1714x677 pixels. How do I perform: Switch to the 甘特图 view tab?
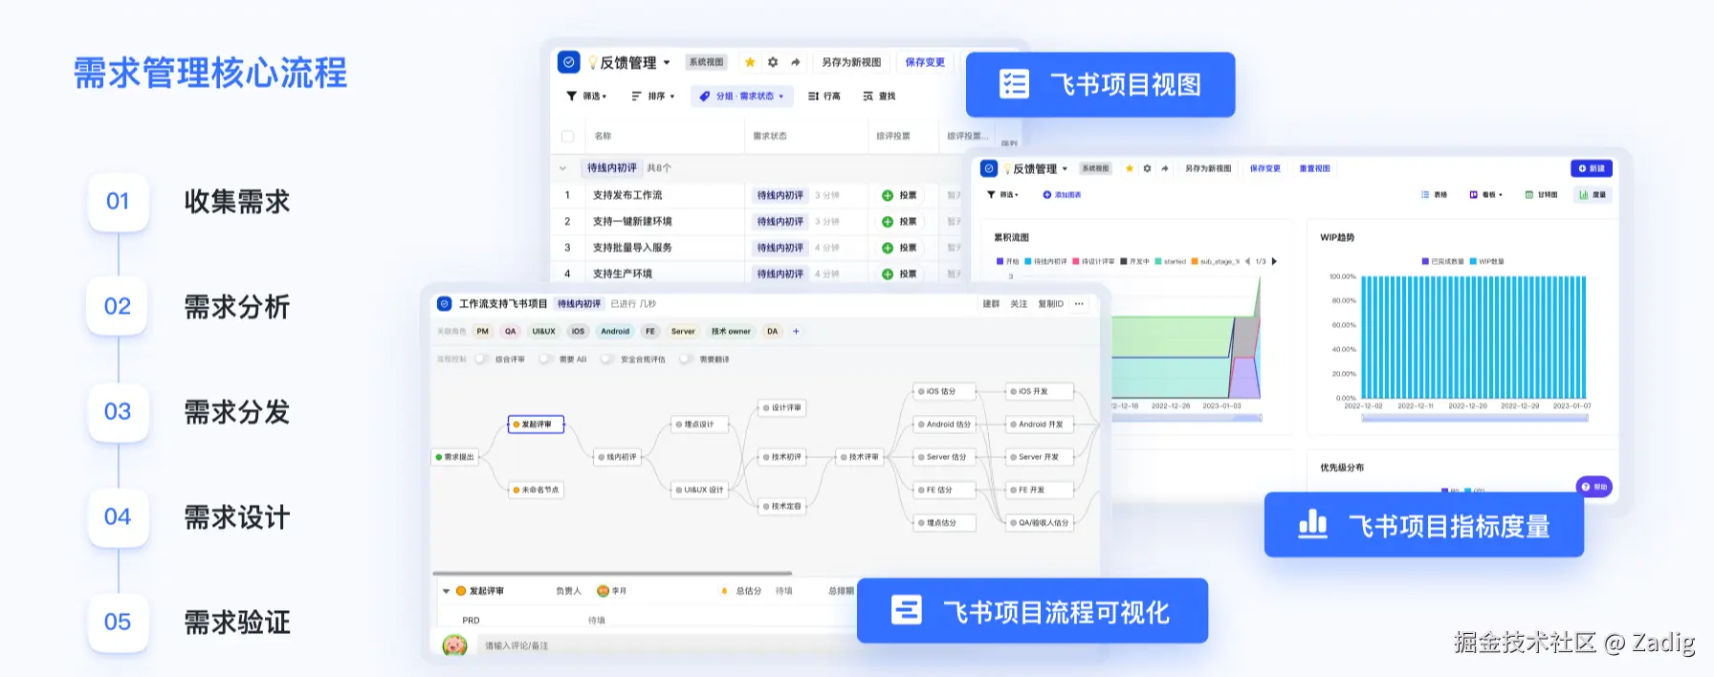pyautogui.click(x=1541, y=194)
